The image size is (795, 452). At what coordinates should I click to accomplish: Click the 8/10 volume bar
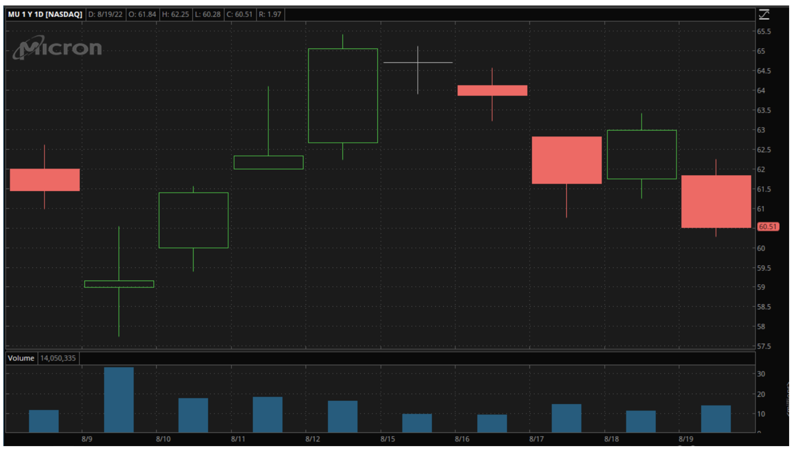pyautogui.click(x=193, y=415)
